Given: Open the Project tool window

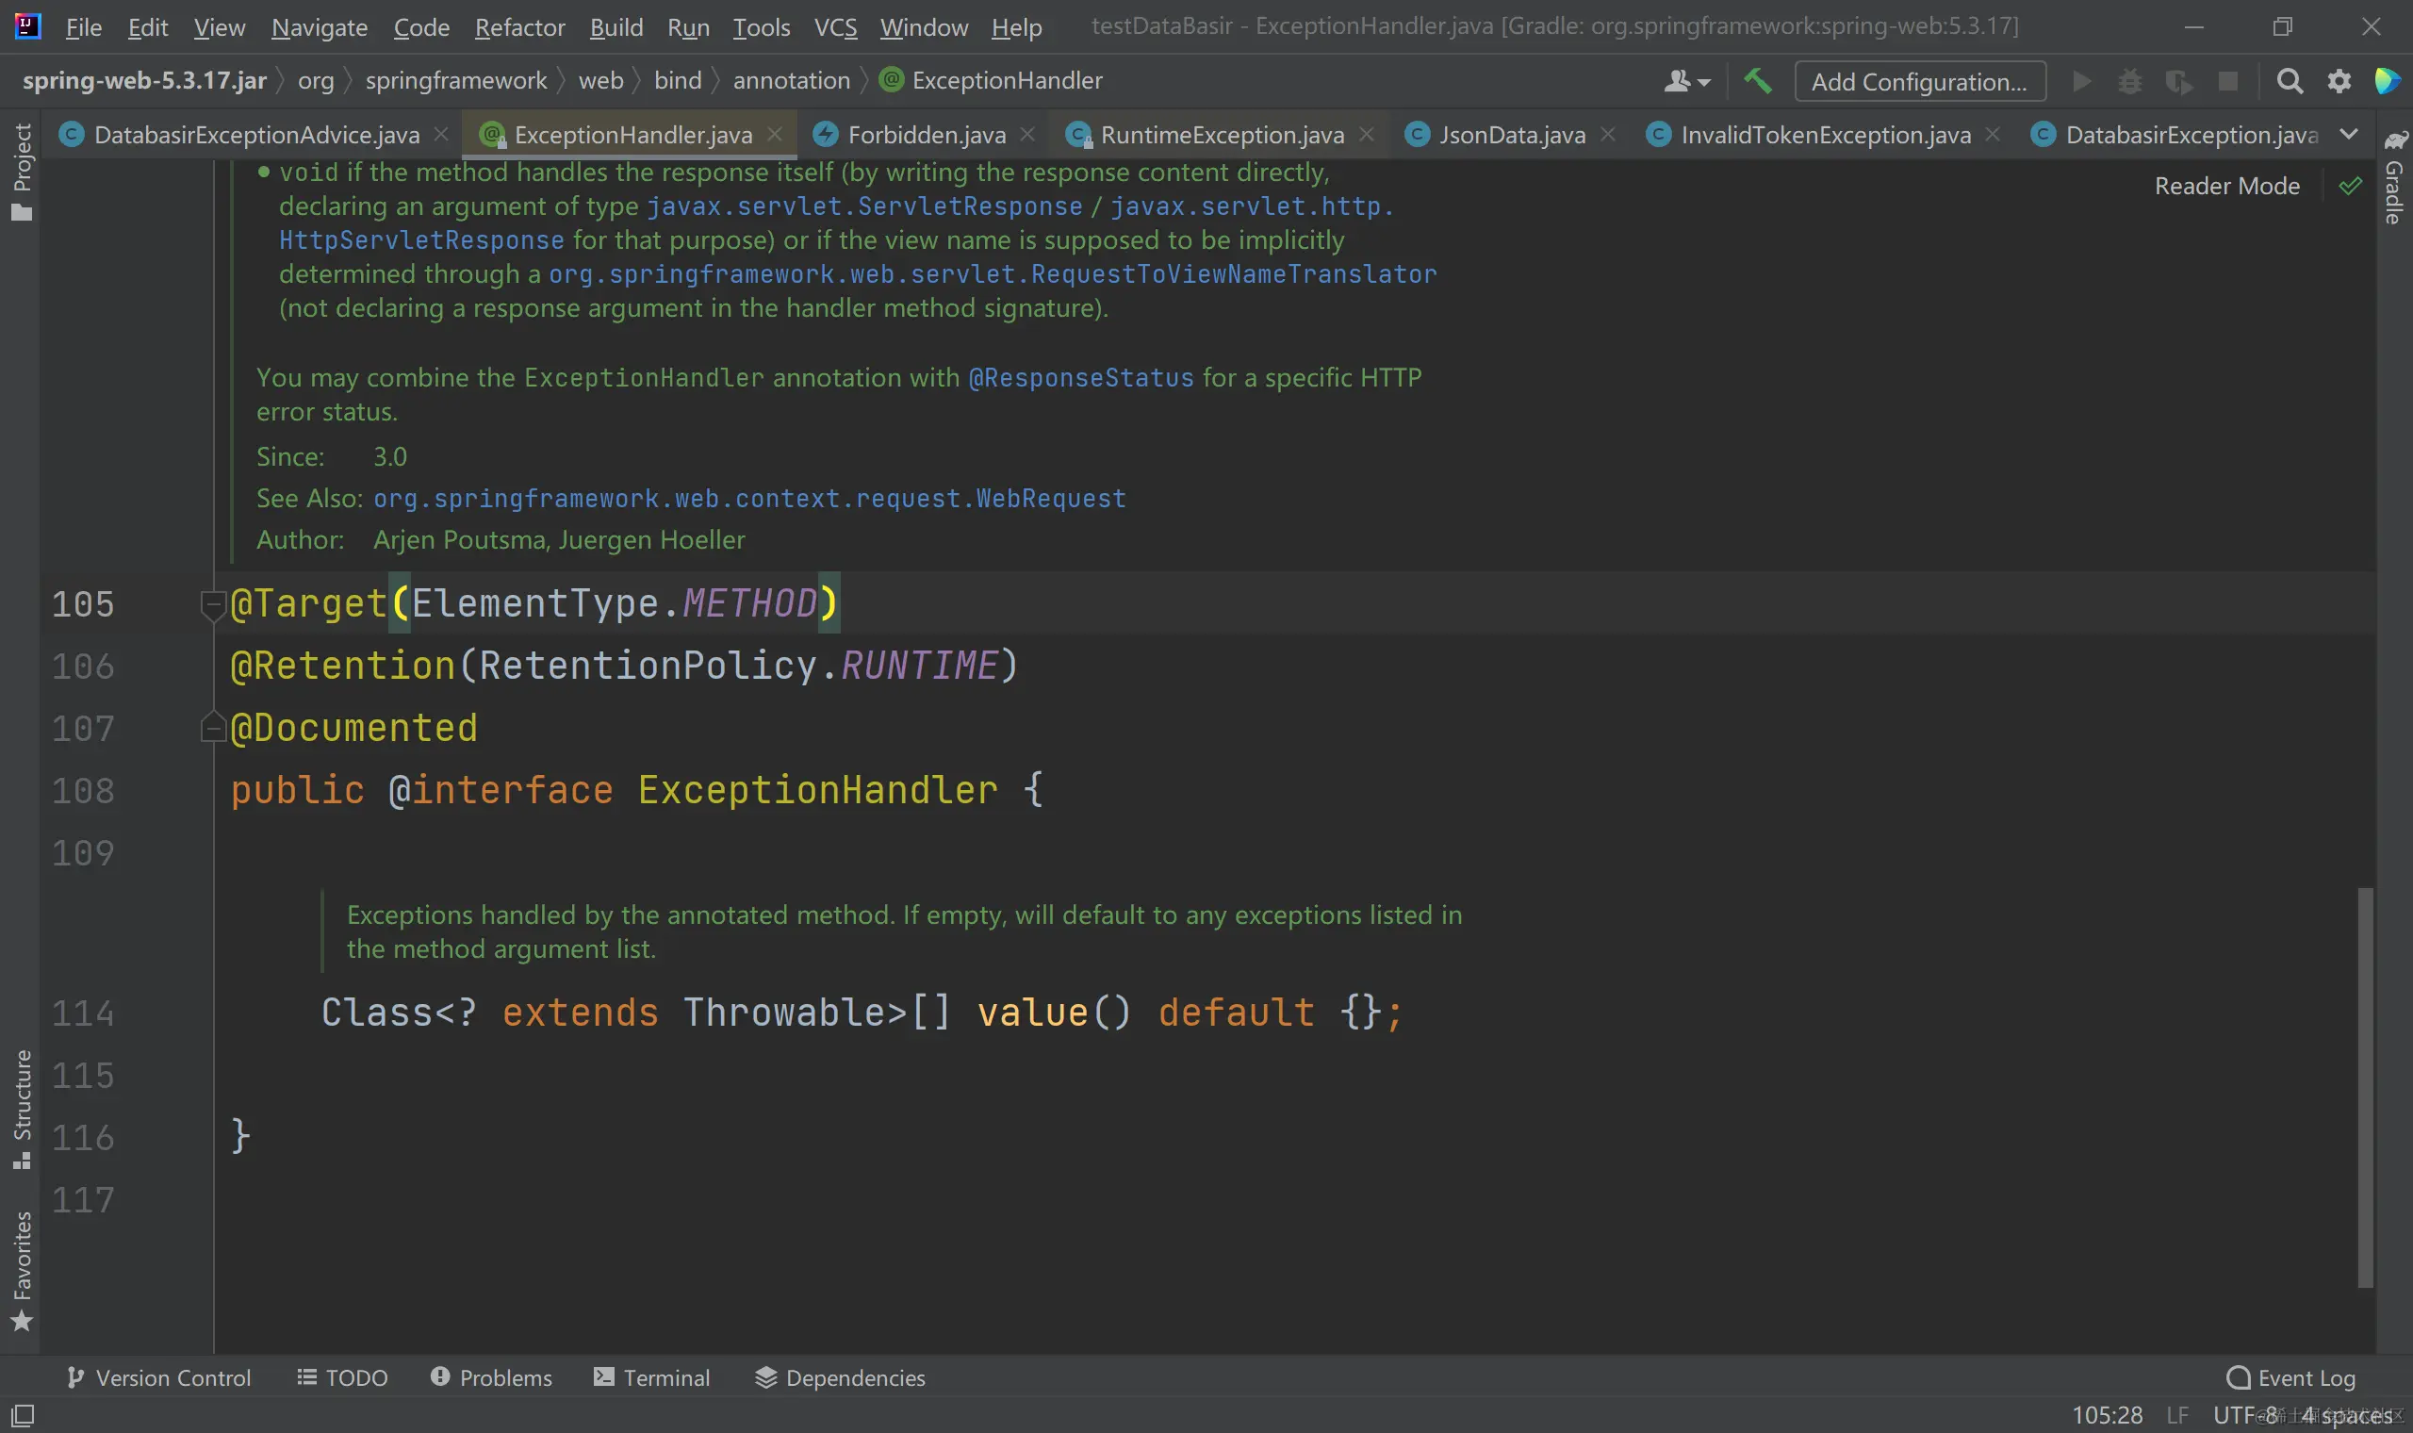Looking at the screenshot, I should (22, 172).
